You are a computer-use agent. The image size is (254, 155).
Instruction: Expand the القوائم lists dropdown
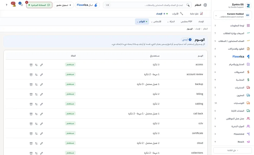[x=142, y=21]
